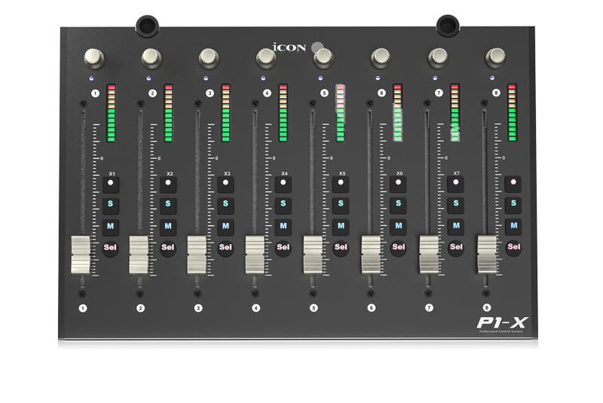
Task: Click the LED level meter of channel 6
Action: [397, 113]
